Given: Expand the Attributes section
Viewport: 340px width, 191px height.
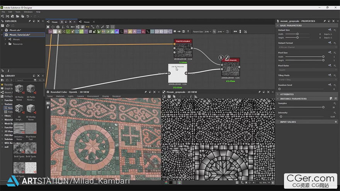Looking at the screenshot, I should [278, 94].
